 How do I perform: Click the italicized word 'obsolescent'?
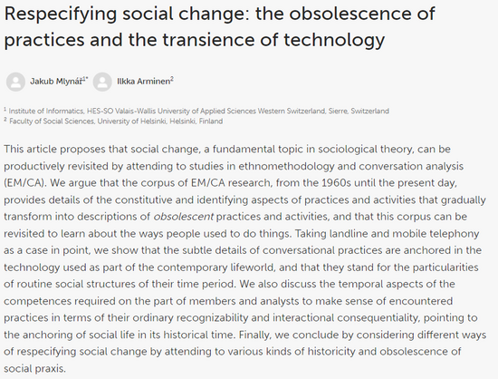pyautogui.click(x=183, y=217)
